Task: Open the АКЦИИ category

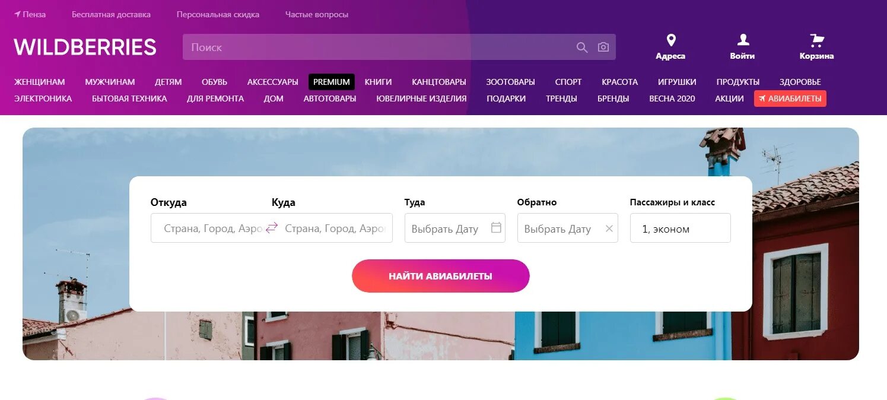Action: (729, 99)
